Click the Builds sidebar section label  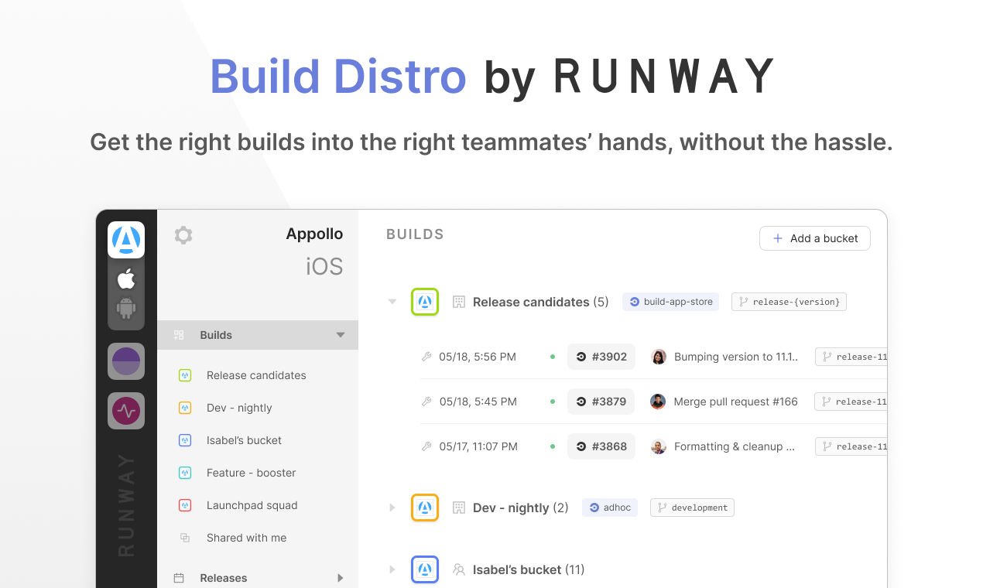point(216,335)
